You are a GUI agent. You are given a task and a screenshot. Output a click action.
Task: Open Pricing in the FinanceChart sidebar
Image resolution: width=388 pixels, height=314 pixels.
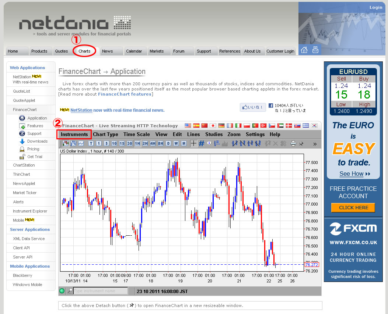(33, 149)
